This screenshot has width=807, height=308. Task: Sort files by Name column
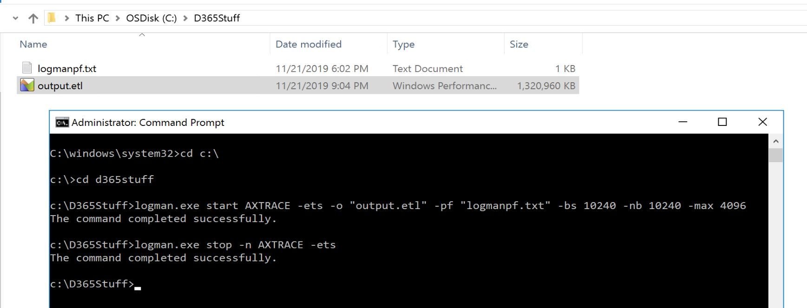click(33, 44)
